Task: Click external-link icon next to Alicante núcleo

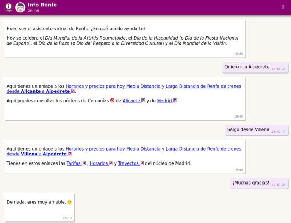Action: pyautogui.click(x=143, y=101)
